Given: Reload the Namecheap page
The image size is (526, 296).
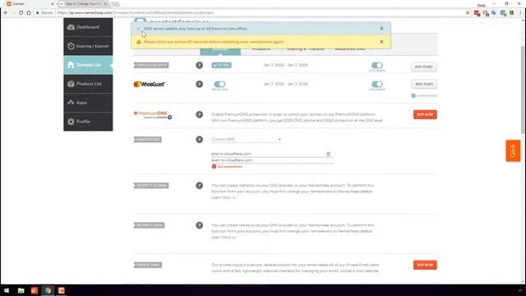Looking at the screenshot, I should 21,13.
